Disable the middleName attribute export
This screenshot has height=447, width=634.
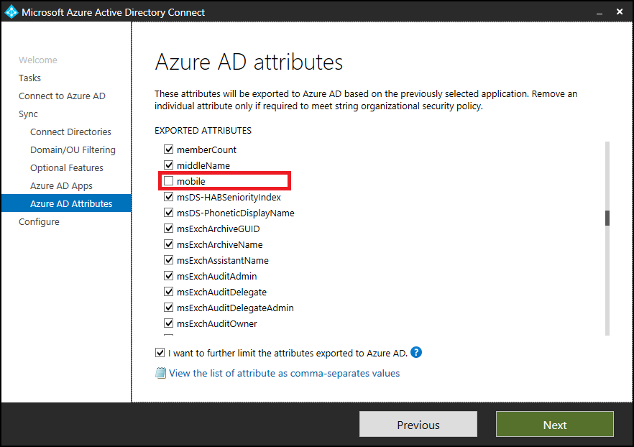168,165
